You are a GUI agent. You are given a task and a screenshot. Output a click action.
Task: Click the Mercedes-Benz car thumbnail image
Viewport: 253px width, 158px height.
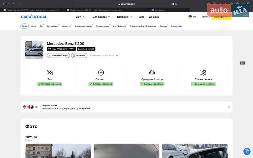(34, 50)
